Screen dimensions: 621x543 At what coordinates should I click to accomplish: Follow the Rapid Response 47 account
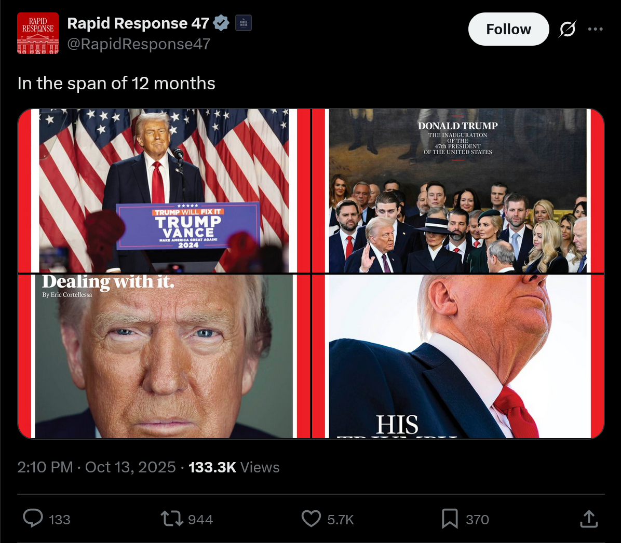click(508, 29)
